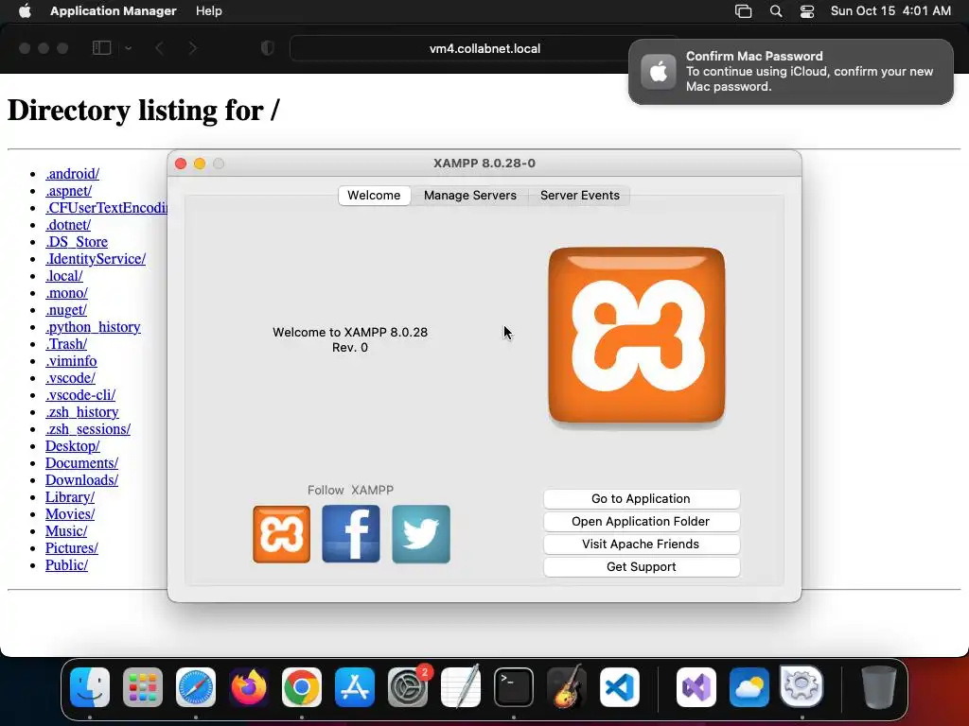The width and height of the screenshot is (969, 726).
Task: Open the .Trash/ directory link
Action: click(66, 344)
